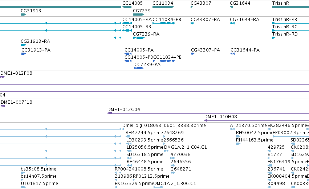Open protein CG31913-PA
Screen dimensions: 309x189
pos(36,50)
